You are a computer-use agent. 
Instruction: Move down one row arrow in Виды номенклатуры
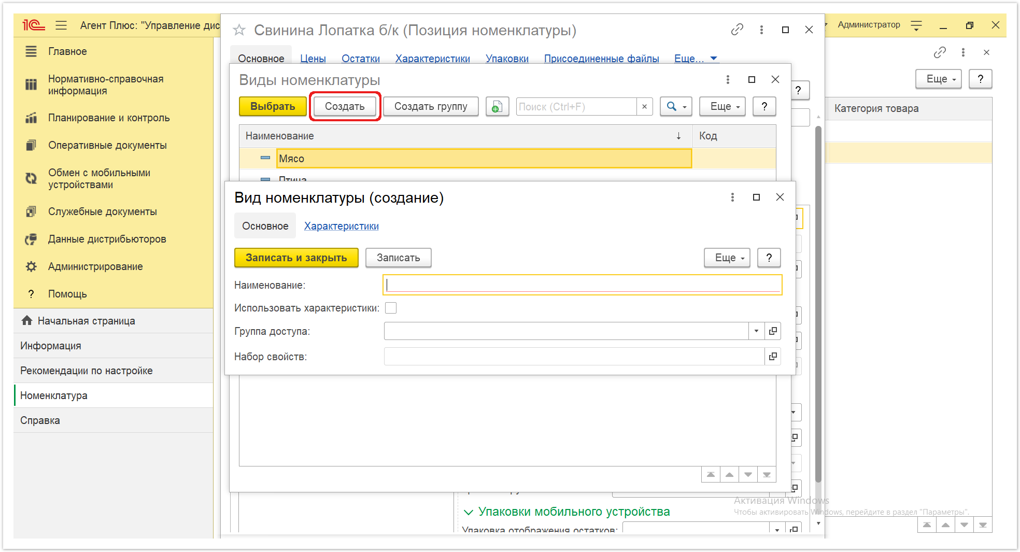click(x=748, y=474)
